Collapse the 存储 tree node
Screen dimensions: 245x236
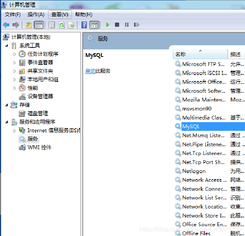click(x=7, y=105)
